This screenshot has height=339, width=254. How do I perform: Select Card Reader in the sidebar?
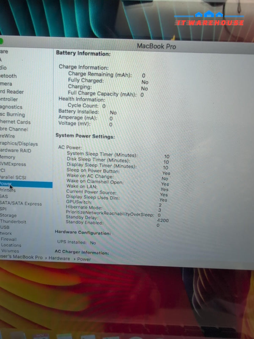[x=12, y=92]
